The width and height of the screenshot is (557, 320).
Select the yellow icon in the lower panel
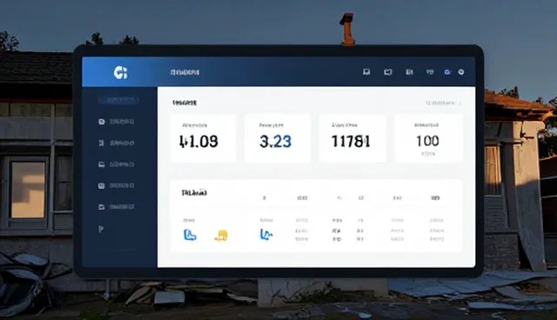[x=221, y=235]
